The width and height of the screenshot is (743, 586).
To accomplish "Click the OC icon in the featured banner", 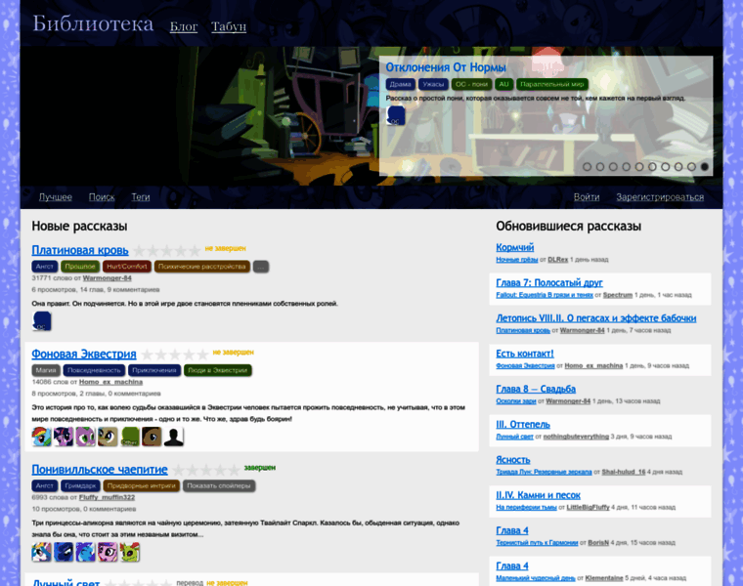I will 396,115.
